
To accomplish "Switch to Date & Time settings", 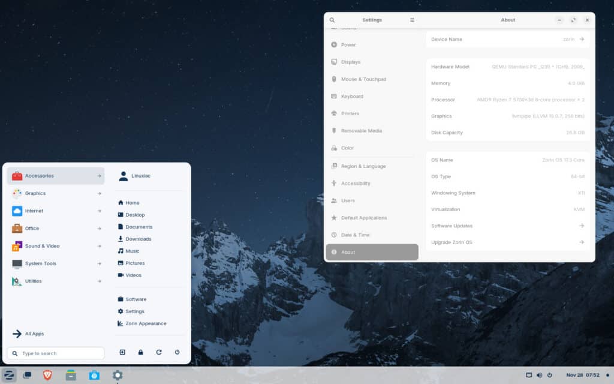I will pos(356,235).
